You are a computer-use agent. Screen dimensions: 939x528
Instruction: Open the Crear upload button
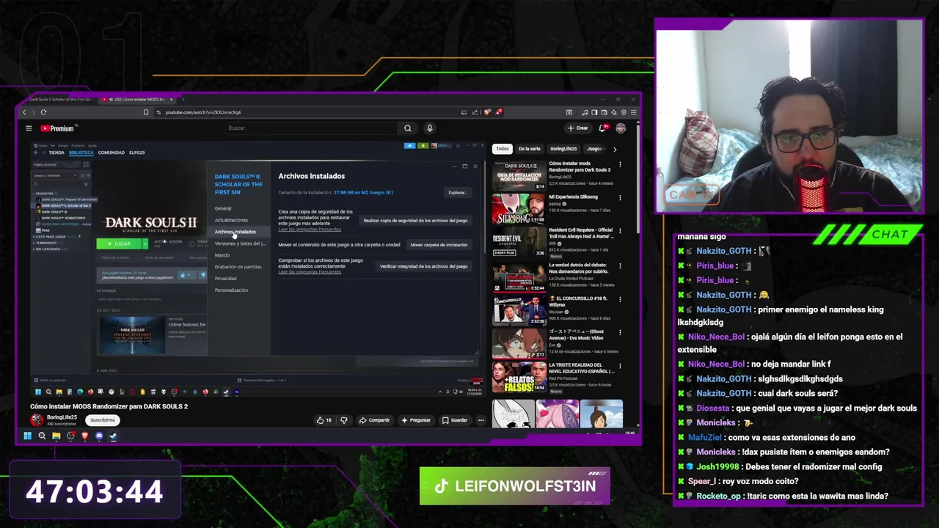[x=577, y=128]
